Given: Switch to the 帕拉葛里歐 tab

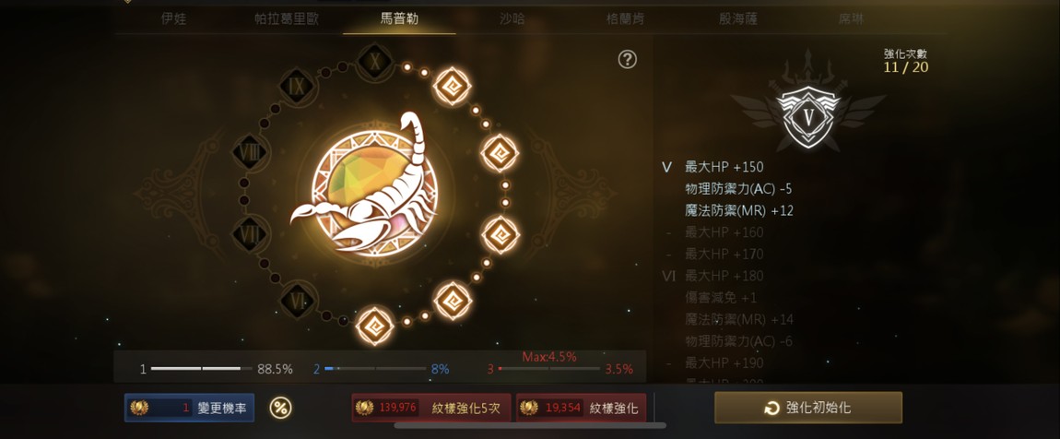Looking at the screenshot, I should [287, 19].
